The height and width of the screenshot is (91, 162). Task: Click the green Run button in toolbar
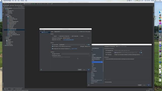(33, 4)
